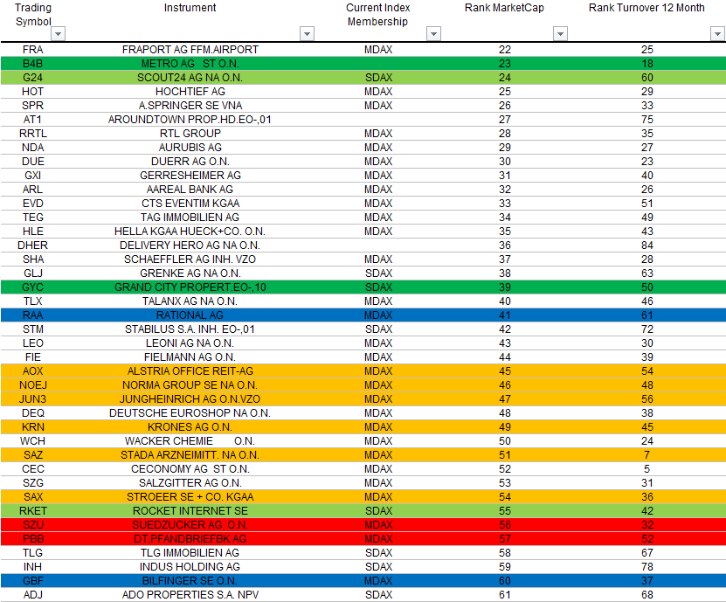The width and height of the screenshot is (726, 602).
Task: Click SALZGITTER AG O.N. cell
Action: [x=190, y=482]
